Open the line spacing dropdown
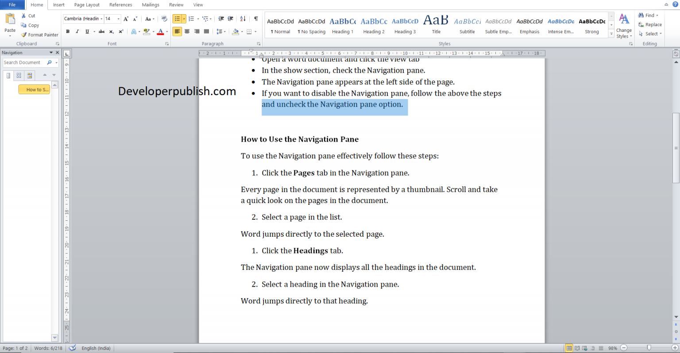This screenshot has height=353, width=680. coord(224,31)
